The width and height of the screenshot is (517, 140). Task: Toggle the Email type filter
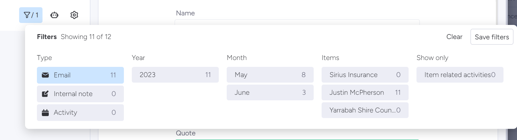(80, 75)
